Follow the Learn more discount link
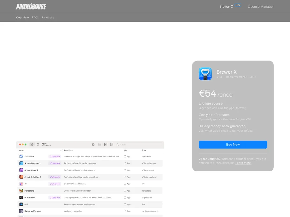 (243, 163)
